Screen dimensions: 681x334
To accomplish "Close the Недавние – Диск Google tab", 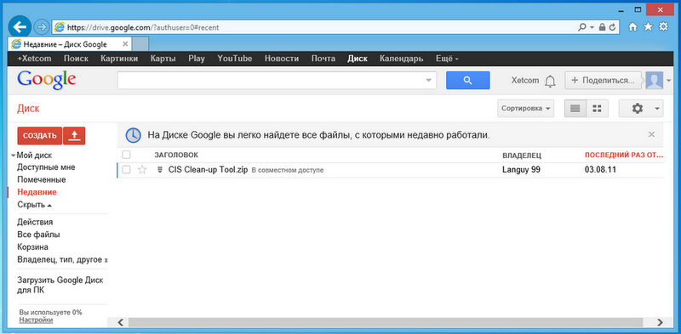I will tap(125, 44).
